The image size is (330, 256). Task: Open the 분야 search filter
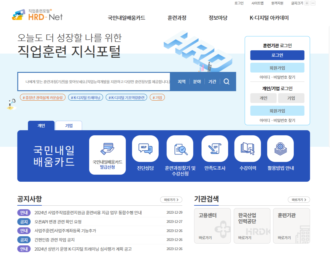197,82
